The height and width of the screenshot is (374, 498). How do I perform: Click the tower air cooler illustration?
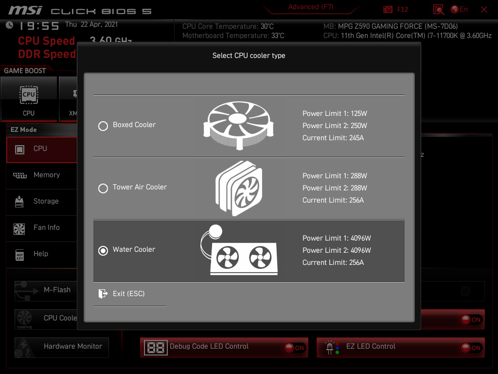pos(239,188)
